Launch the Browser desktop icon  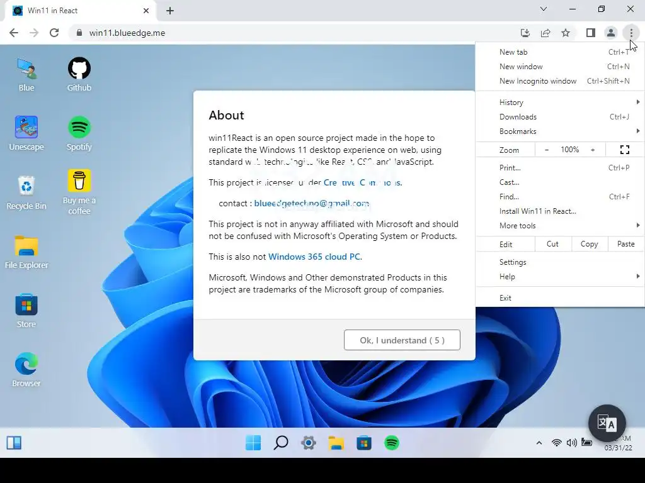pos(26,370)
